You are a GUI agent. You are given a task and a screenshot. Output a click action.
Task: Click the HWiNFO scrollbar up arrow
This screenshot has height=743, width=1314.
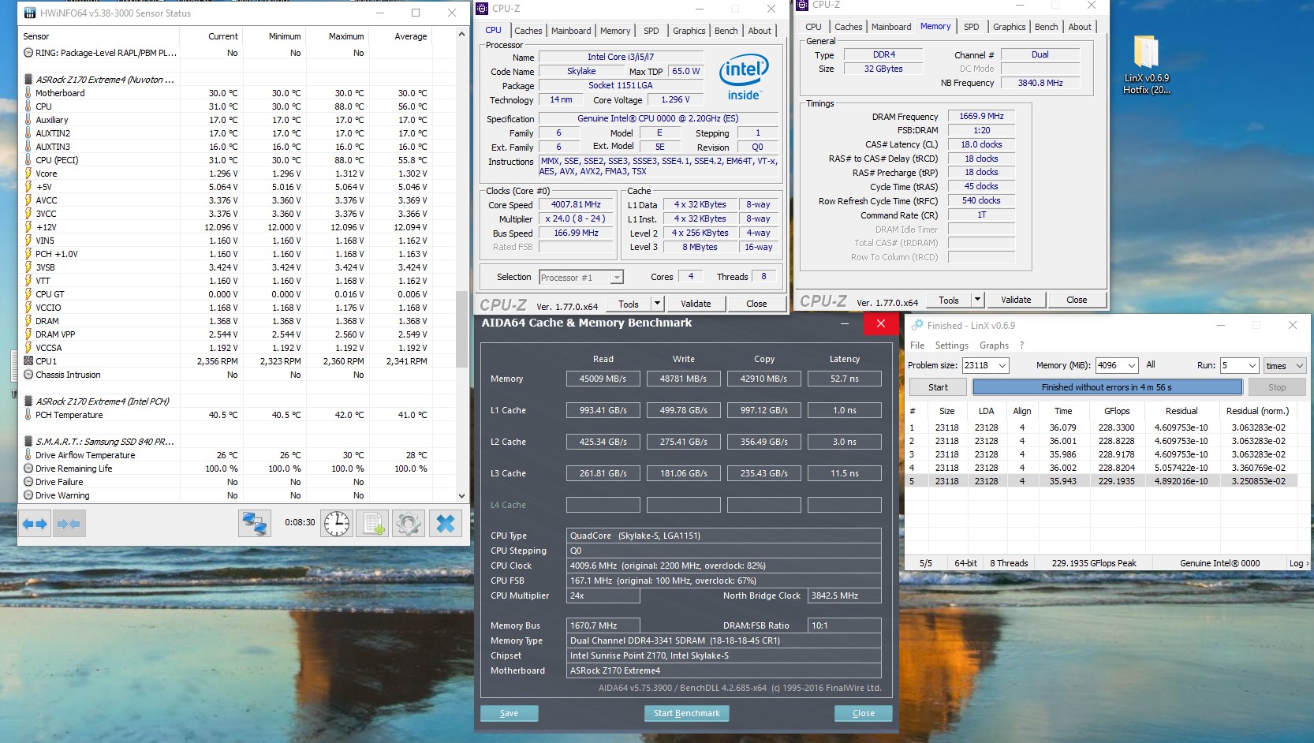[x=461, y=35]
